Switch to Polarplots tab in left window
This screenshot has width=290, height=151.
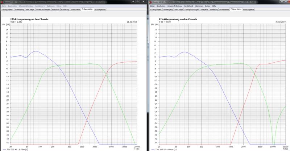(x=56, y=10)
